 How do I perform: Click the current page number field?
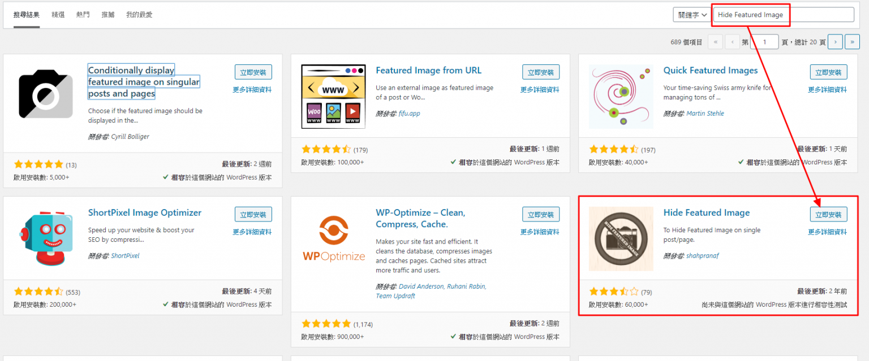tap(766, 42)
